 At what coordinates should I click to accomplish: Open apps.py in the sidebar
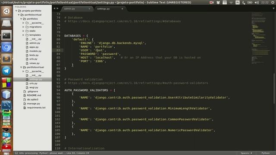pyautogui.click(x=34, y=47)
